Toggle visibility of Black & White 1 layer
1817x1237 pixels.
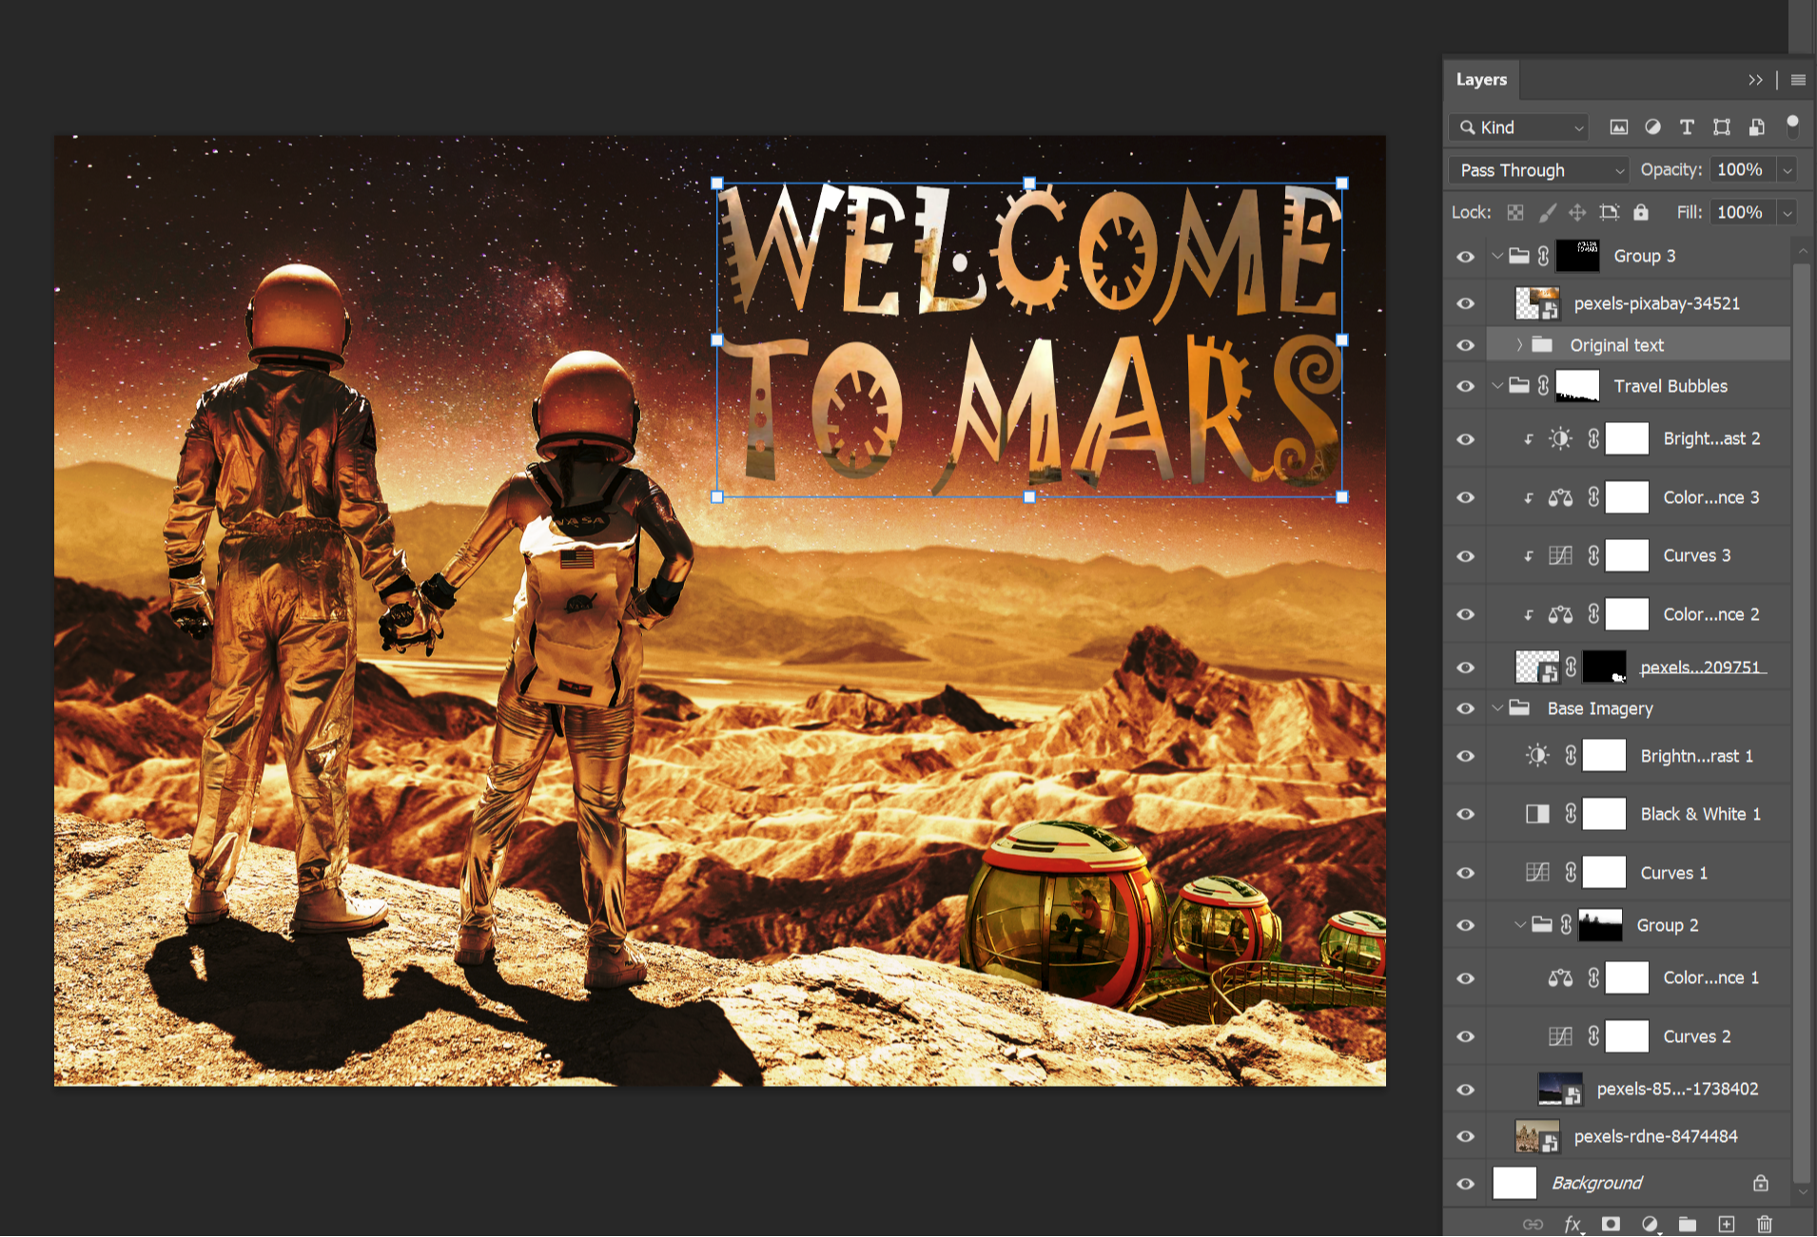(x=1466, y=815)
